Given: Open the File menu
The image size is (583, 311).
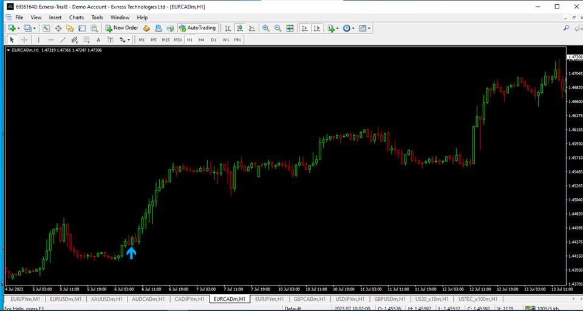Looking at the screenshot, I should pyautogui.click(x=19, y=18).
